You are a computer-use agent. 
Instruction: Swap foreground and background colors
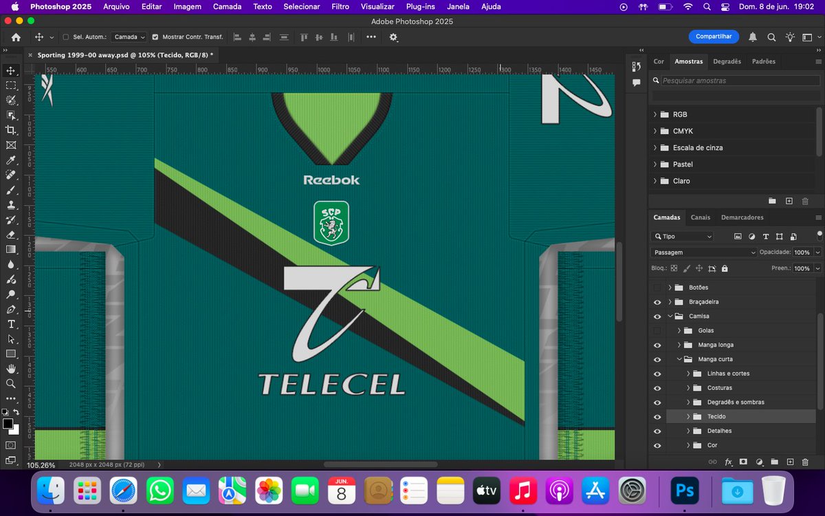pyautogui.click(x=16, y=412)
